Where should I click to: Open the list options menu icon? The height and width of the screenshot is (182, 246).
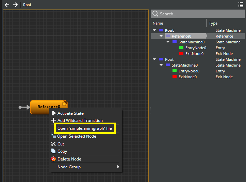point(241,5)
